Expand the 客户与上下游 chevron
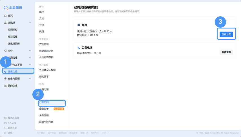241x137 pixels. tap(30, 65)
